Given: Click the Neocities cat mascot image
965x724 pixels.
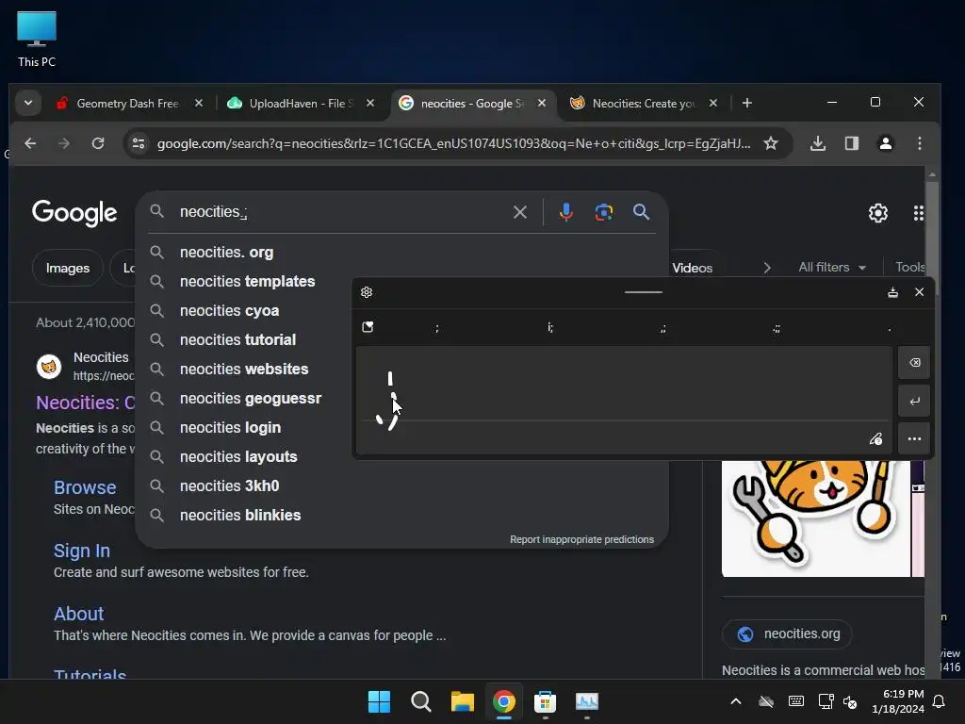Looking at the screenshot, I should 816,518.
